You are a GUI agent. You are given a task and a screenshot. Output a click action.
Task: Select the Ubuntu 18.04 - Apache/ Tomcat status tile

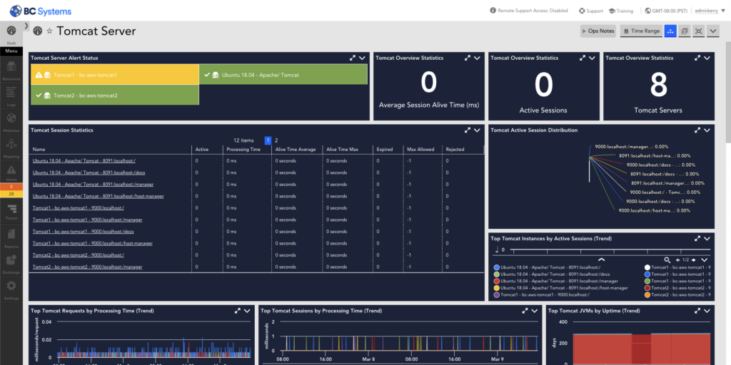click(283, 74)
